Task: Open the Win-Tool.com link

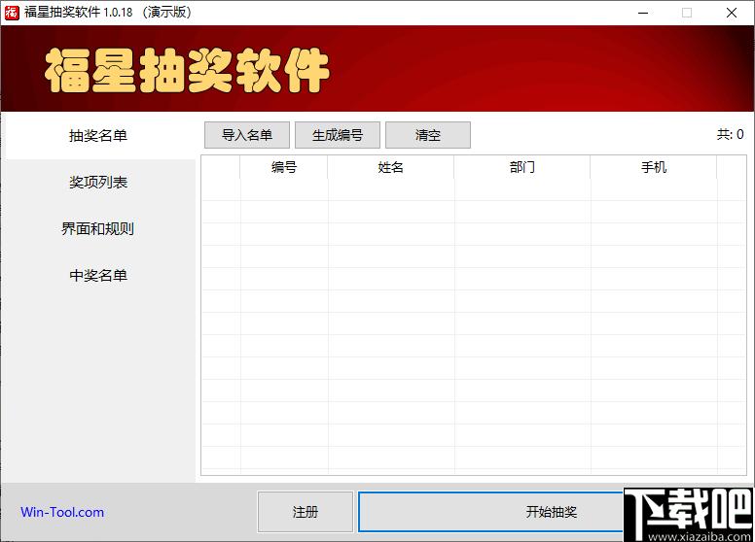Action: pos(62,512)
